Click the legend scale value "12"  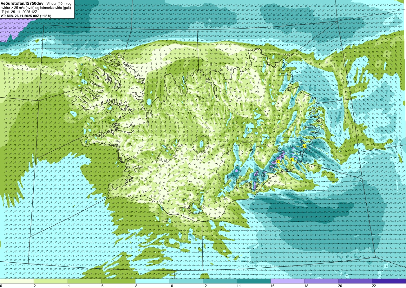coord(205,286)
